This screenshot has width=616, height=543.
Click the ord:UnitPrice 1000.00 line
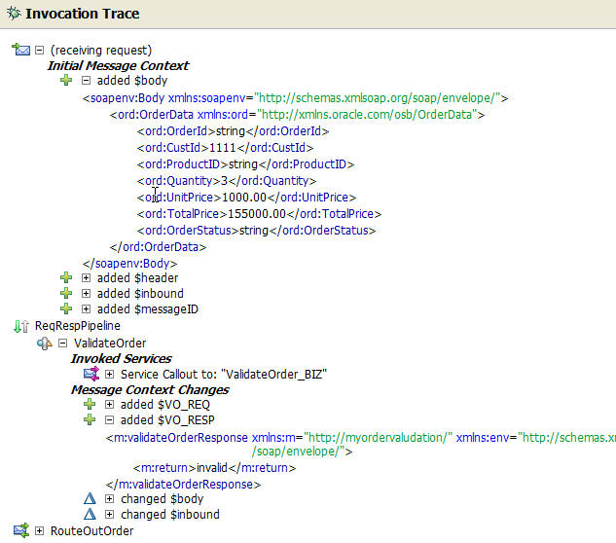246,198
